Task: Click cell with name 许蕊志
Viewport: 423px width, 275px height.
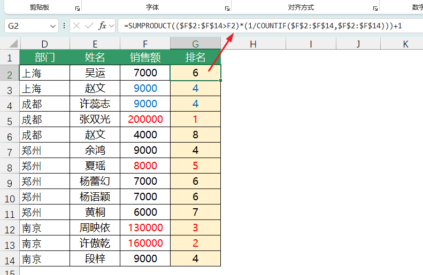Action: (95, 104)
